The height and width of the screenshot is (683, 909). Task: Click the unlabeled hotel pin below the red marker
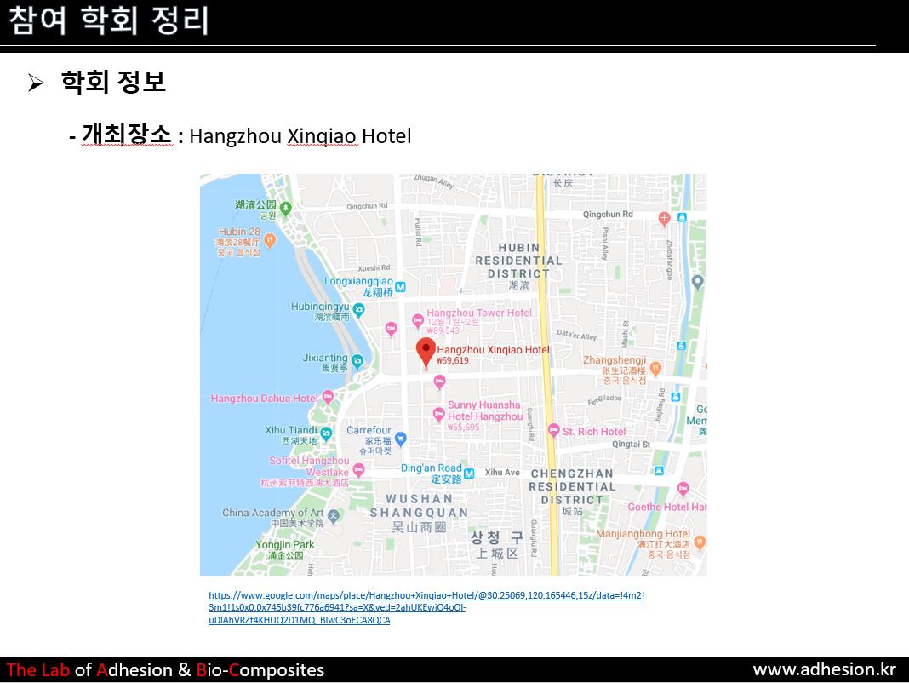point(439,382)
